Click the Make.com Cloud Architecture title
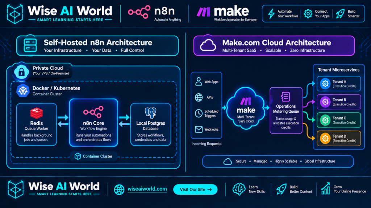Image resolution: width=371 pixels, height=208 pixels. (276, 43)
